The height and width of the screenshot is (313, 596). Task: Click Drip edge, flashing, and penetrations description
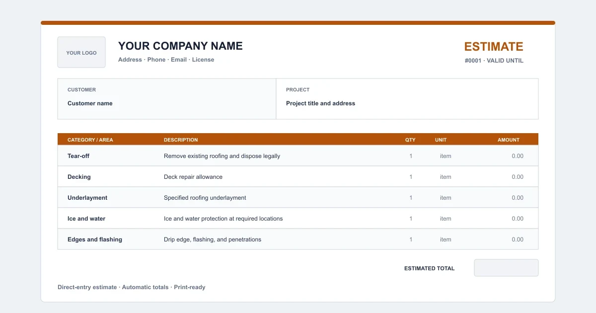213,239
